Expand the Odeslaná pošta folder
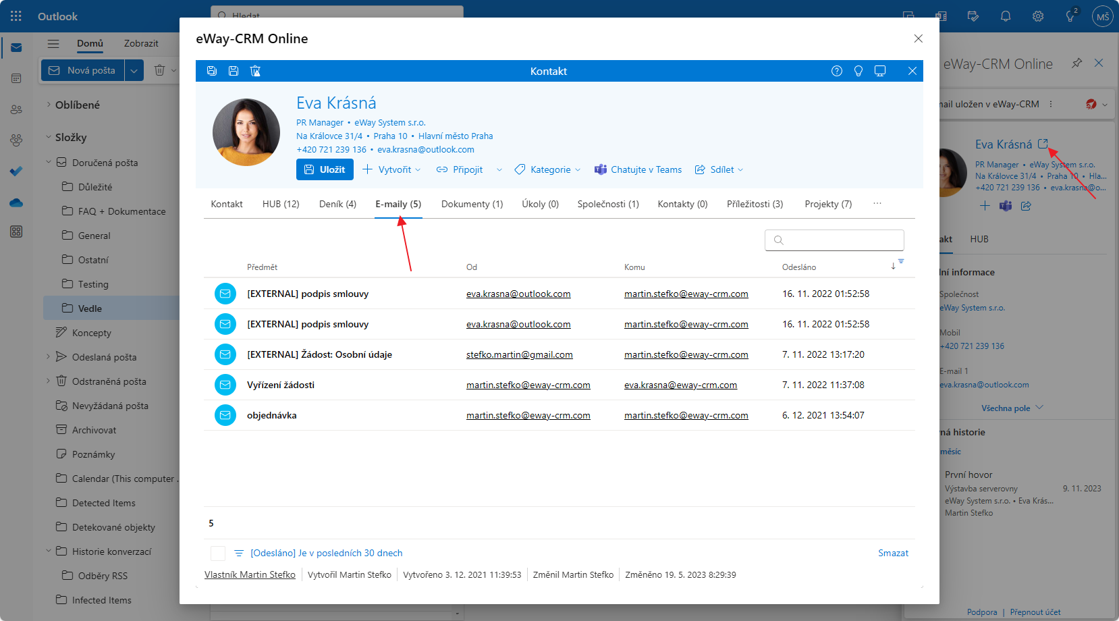1119x621 pixels. tap(49, 356)
